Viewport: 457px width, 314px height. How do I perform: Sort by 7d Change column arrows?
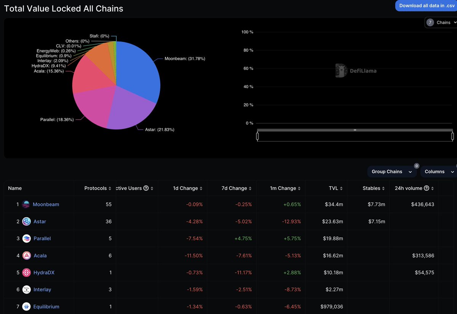(250, 188)
